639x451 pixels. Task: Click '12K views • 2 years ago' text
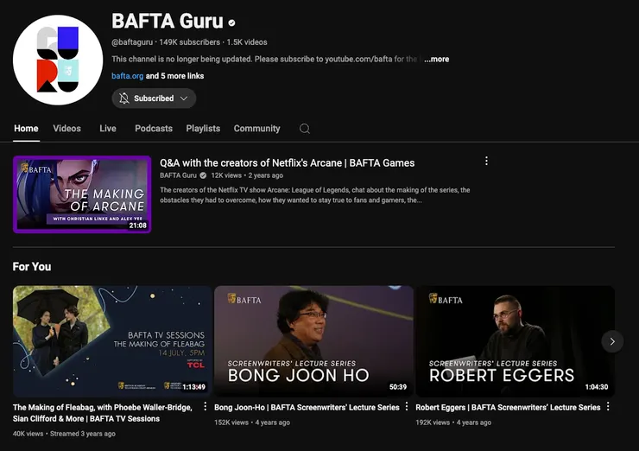pyautogui.click(x=247, y=175)
